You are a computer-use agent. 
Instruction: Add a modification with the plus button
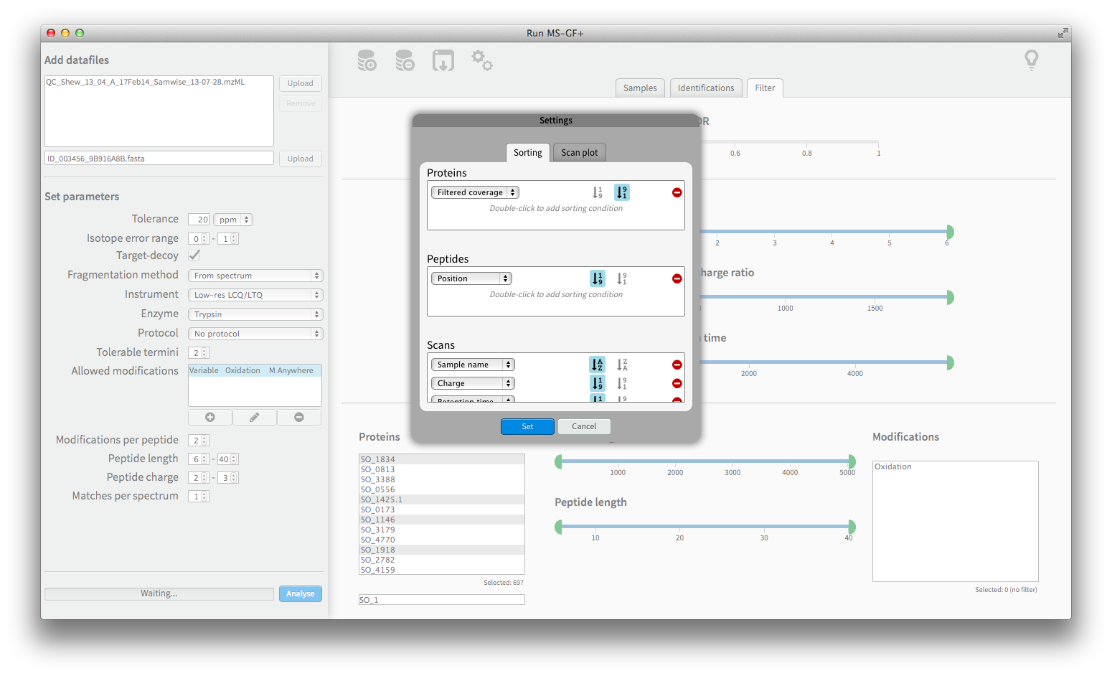point(210,417)
